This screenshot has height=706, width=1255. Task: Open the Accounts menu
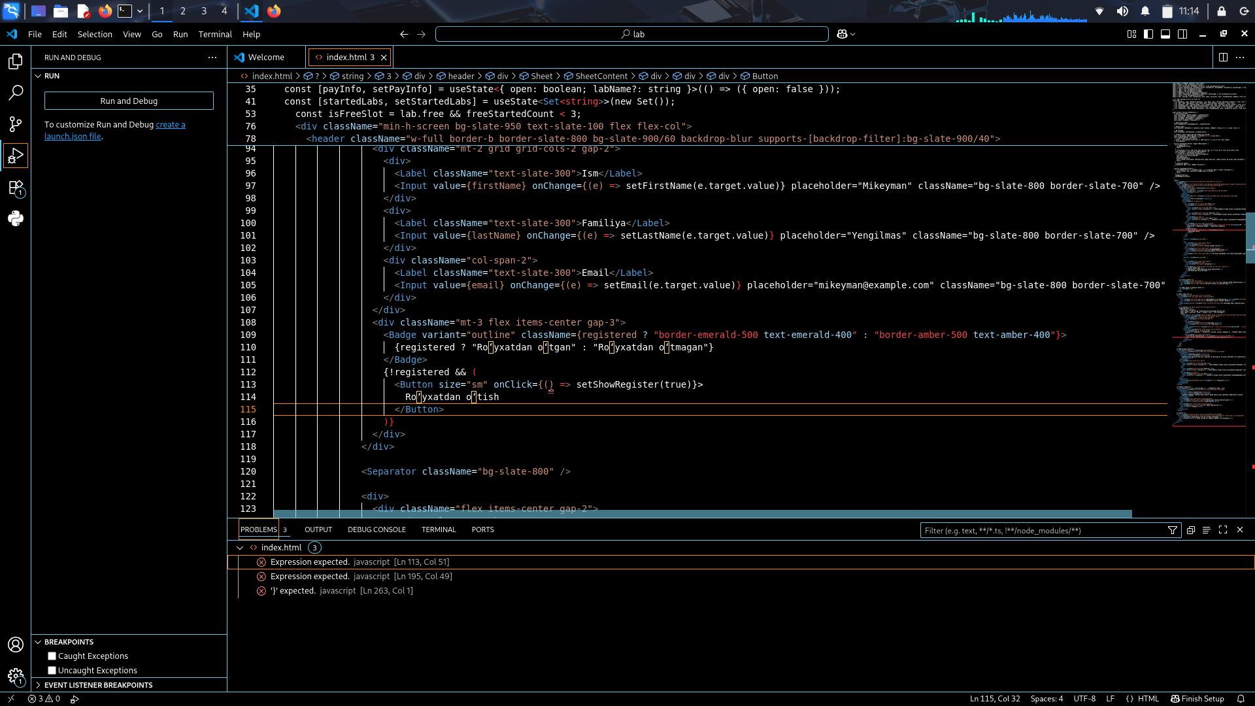point(16,645)
